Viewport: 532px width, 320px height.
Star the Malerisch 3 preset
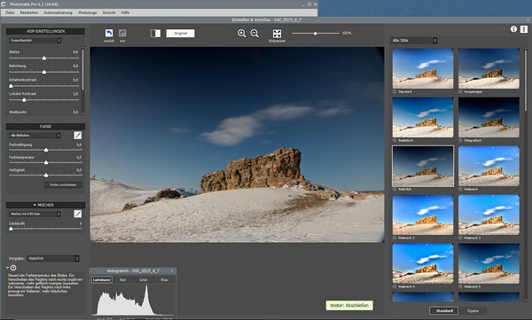460,238
